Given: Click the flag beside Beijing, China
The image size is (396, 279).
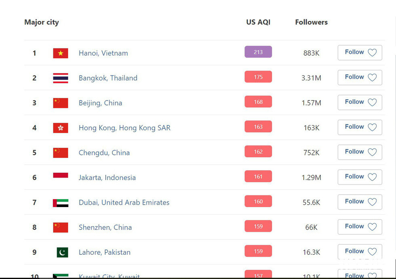Looking at the screenshot, I should click(61, 103).
